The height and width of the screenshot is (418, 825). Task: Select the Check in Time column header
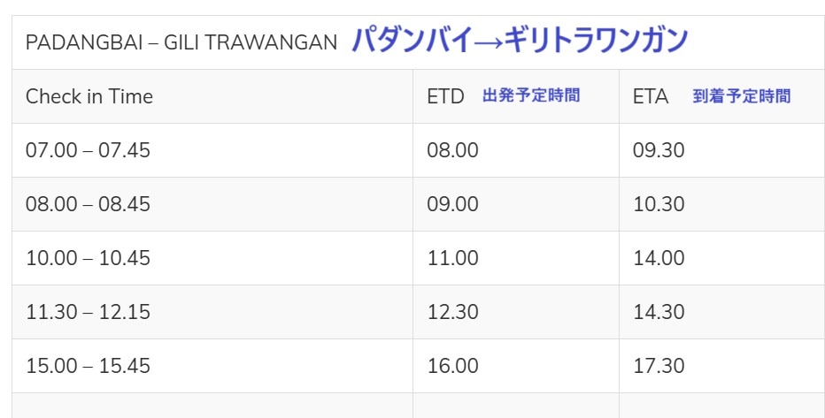click(x=89, y=96)
